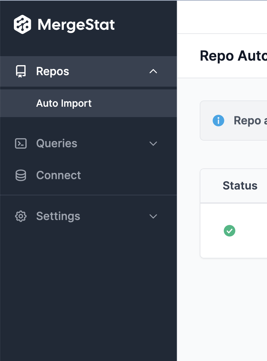Viewport: 267px width, 361px height.
Task: Click the Settings gear icon
Action: tap(20, 216)
